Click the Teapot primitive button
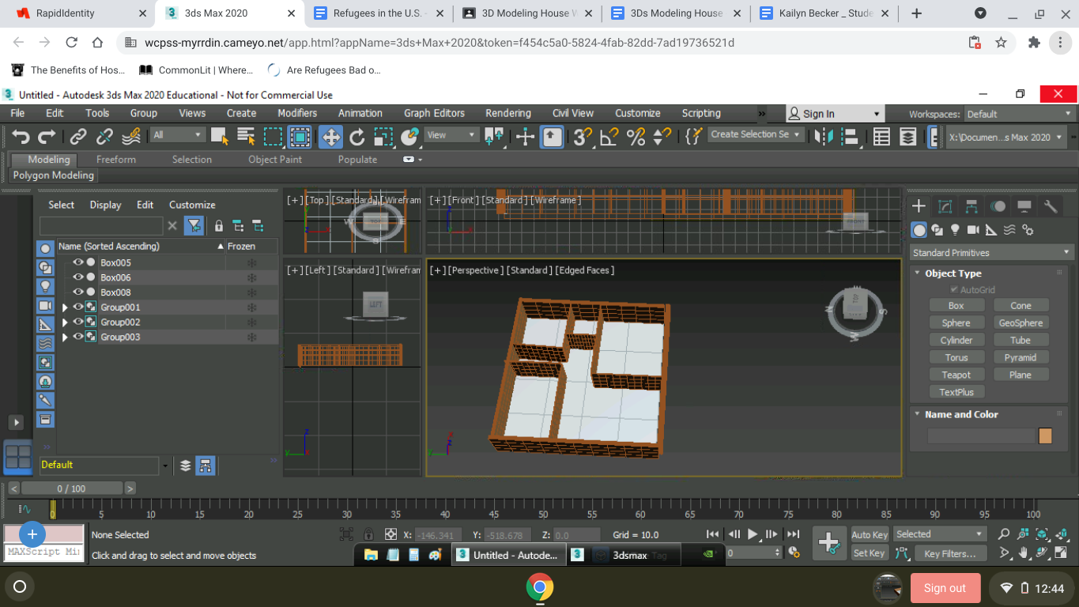Viewport: 1079px width, 607px height. pos(956,374)
